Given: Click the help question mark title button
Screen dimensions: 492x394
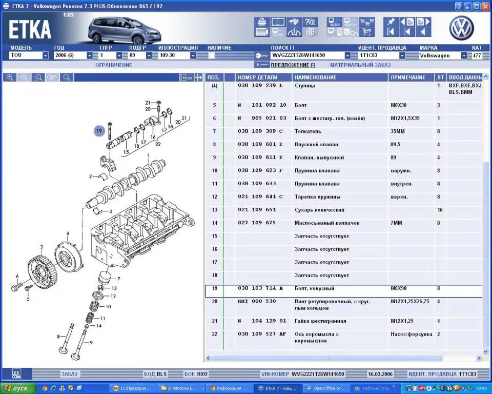Looking at the screenshot, I should 459,6.
